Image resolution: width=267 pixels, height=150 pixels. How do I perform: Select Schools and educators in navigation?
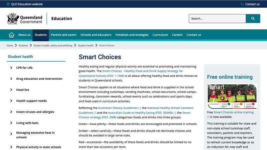pos(96,35)
